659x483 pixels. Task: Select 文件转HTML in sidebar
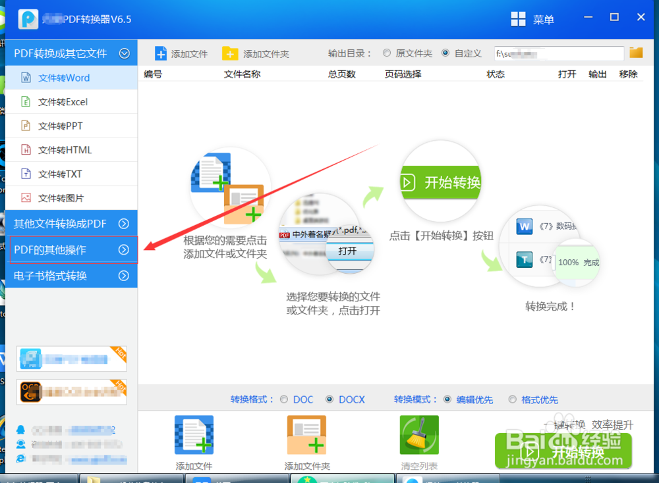pyautogui.click(x=71, y=150)
